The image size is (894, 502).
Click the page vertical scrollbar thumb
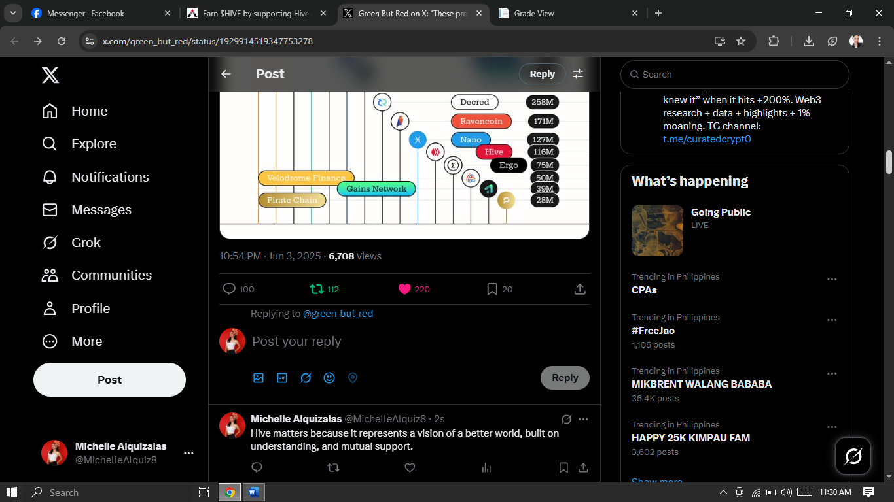coord(889,162)
